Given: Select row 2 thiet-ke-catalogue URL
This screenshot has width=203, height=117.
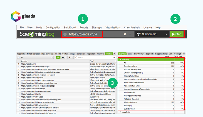Looking at the screenshot, I should [66, 67].
